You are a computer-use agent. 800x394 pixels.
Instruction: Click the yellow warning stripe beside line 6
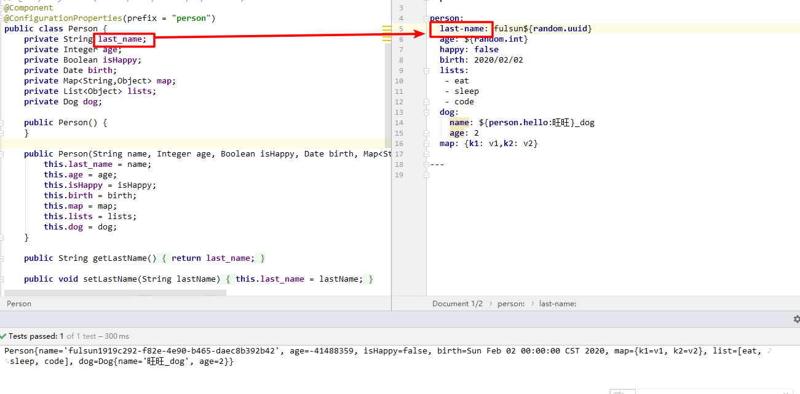pos(387,39)
